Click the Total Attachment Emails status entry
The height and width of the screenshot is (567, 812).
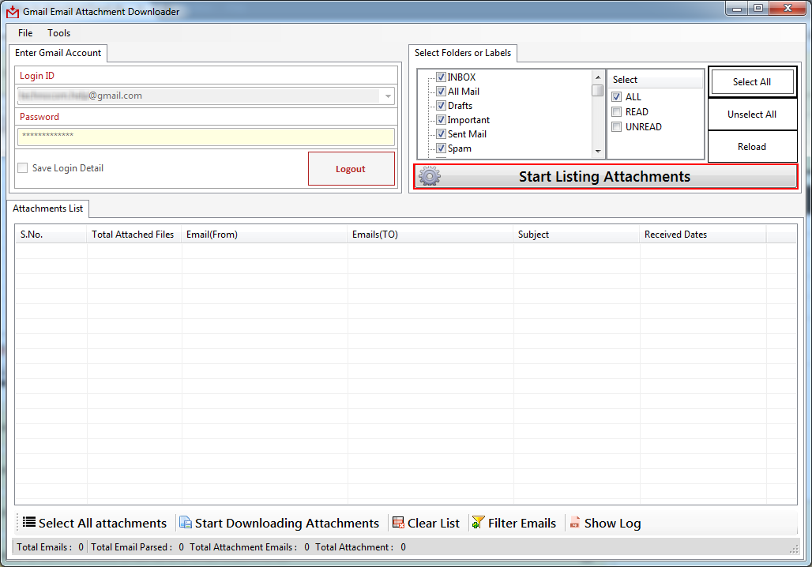click(x=249, y=546)
